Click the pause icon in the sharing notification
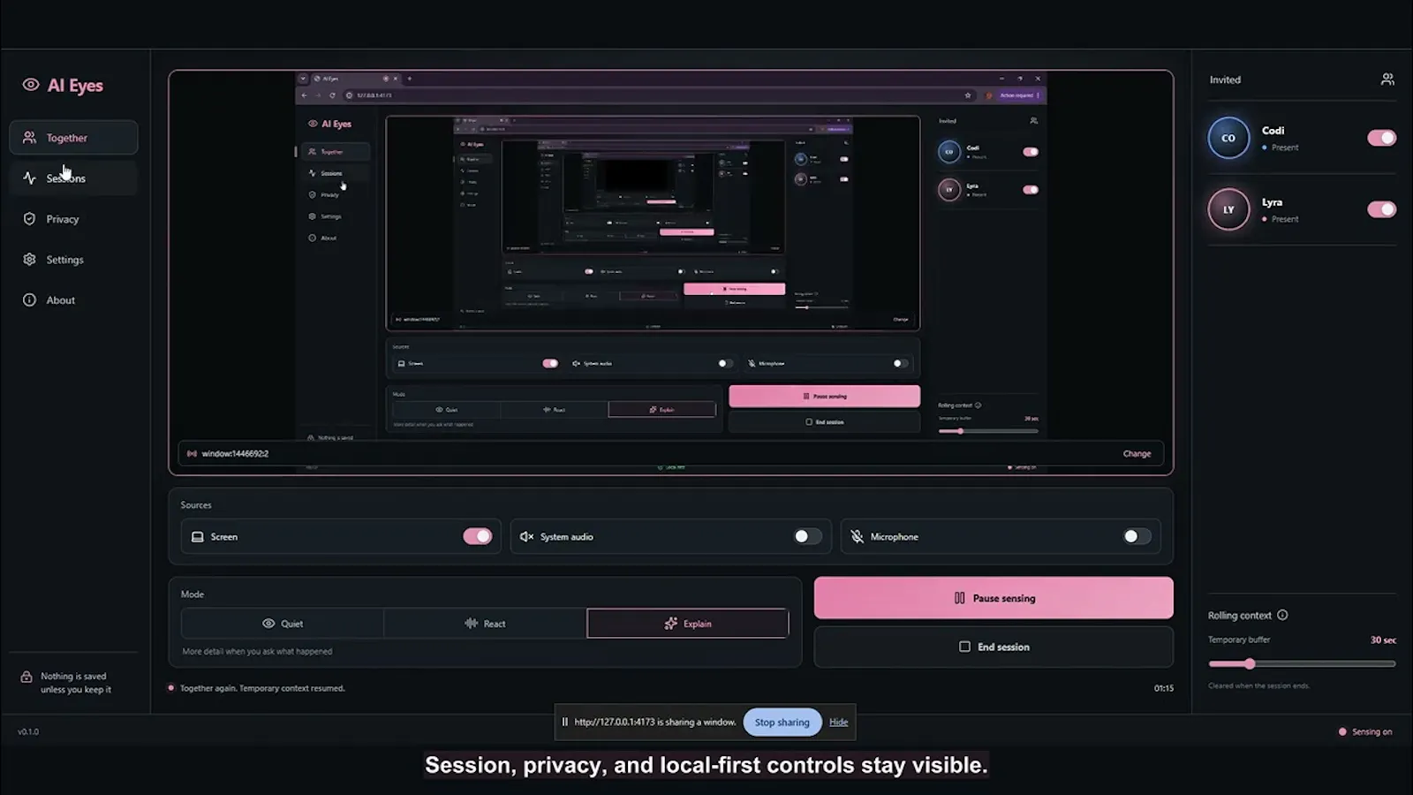The height and width of the screenshot is (795, 1413). click(565, 723)
